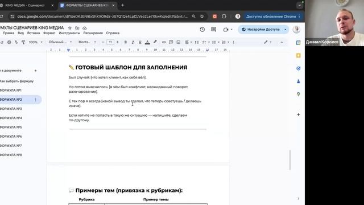Viewport: 364px width, 205px height.
Task: Open the Справка menu
Action: click(113, 33)
